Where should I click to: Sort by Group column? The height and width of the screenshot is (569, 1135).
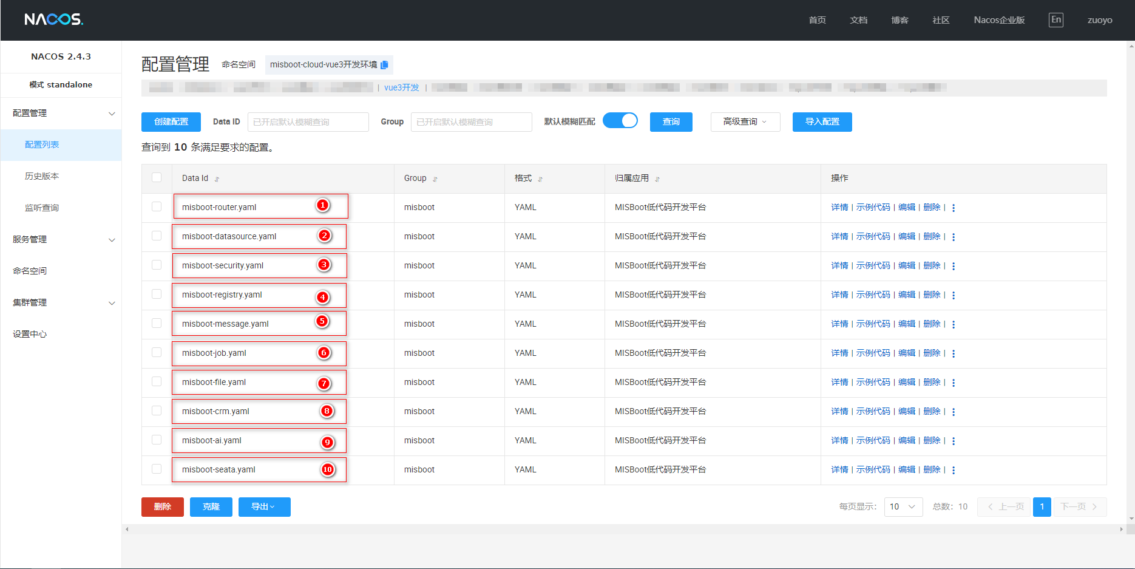coord(435,179)
